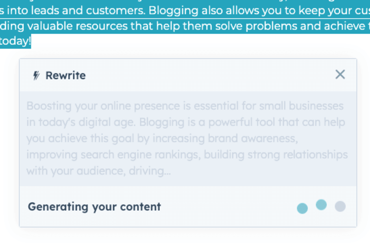Click the gray third loading indicator dot
Image resolution: width=370 pixels, height=243 pixels.
click(x=340, y=207)
